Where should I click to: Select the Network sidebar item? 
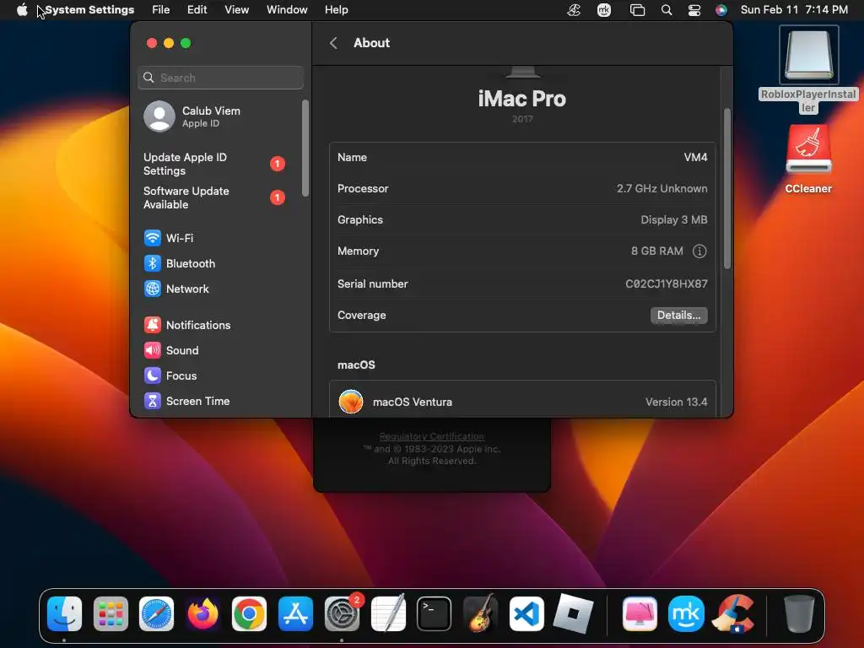[x=176, y=289]
